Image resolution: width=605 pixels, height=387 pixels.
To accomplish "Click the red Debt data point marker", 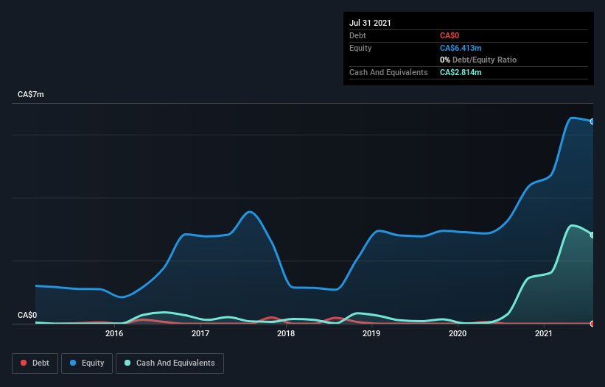I will [x=592, y=324].
